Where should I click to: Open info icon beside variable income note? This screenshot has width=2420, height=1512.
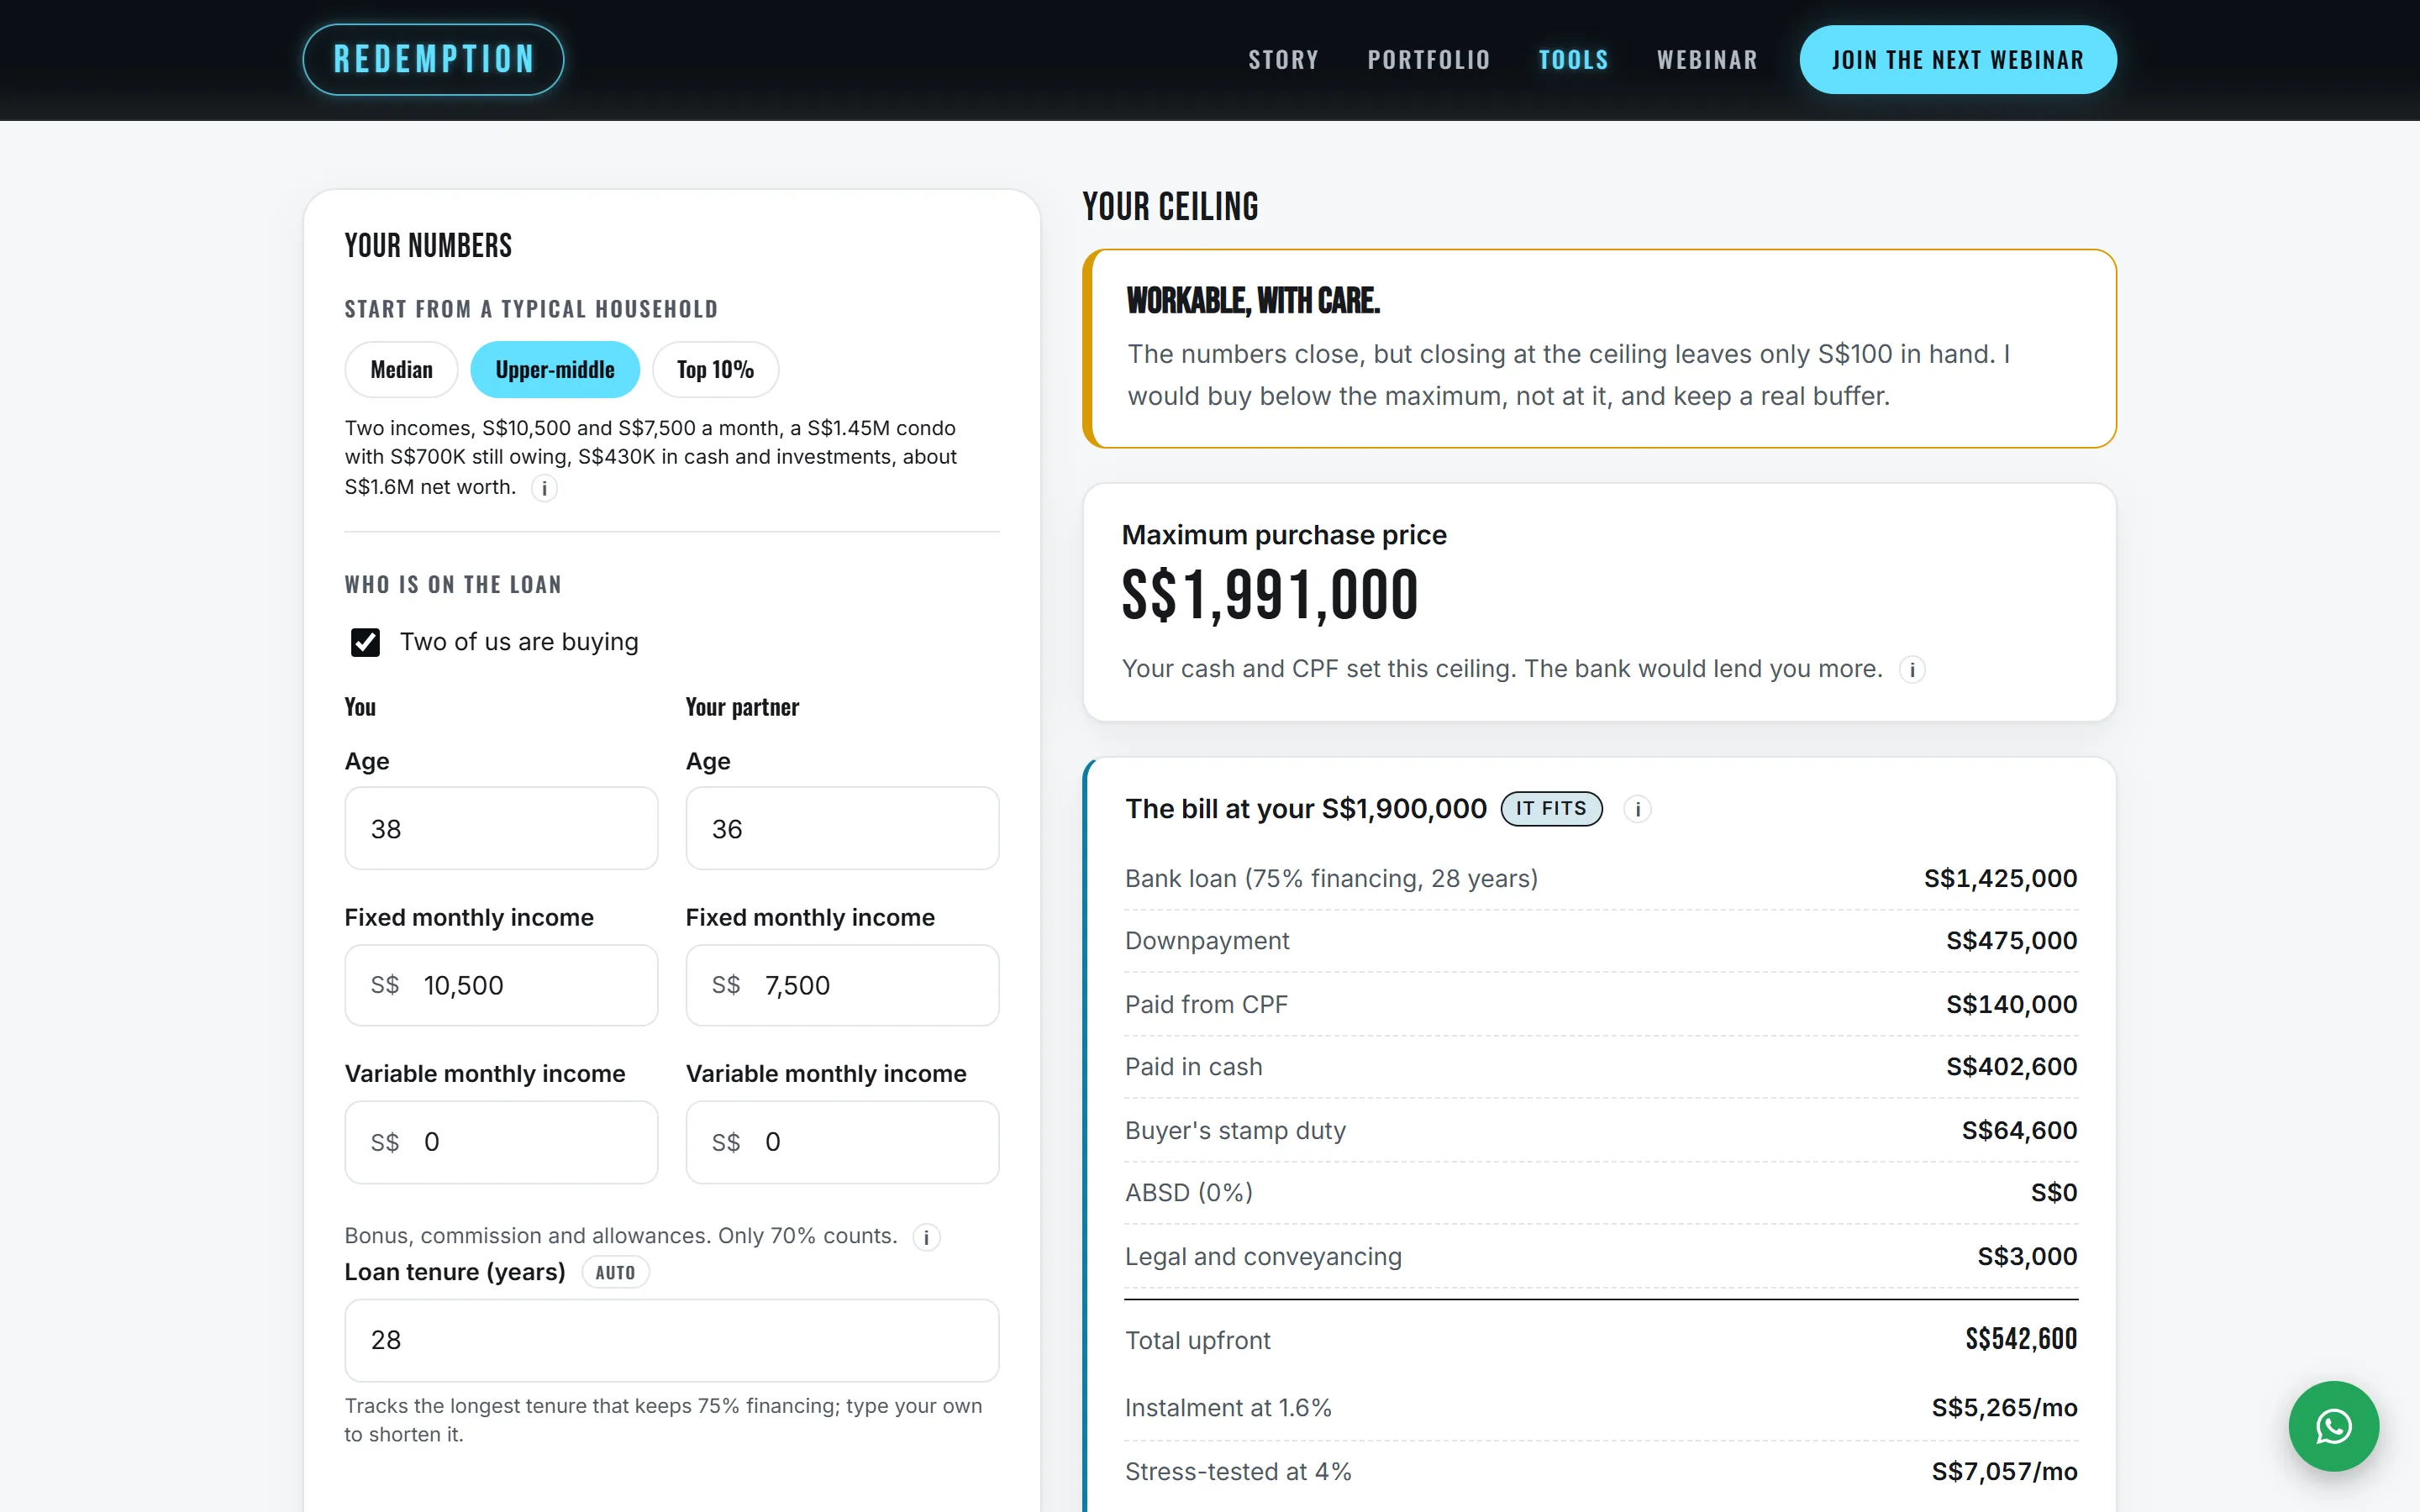926,1237
